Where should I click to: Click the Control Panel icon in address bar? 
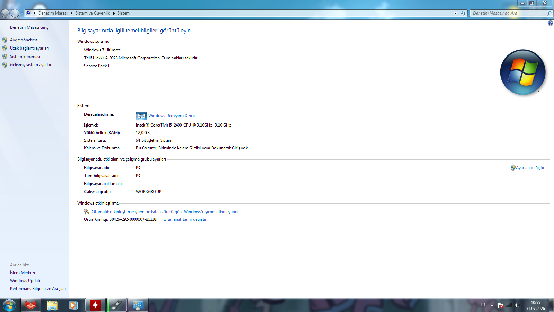point(29,13)
